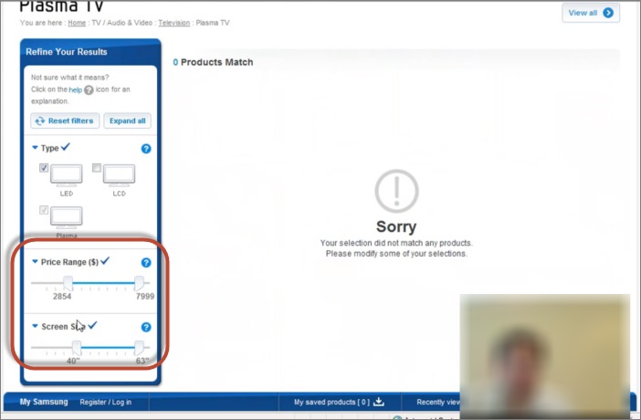Uncheck the LED type checkbox

(44, 168)
